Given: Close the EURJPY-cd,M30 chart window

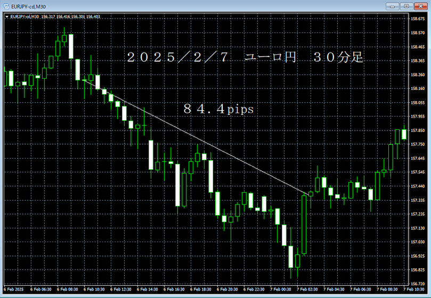Looking at the screenshot, I should [420, 6].
